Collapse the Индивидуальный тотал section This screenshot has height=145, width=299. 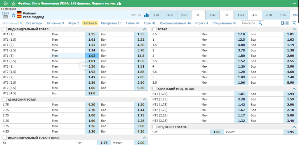click(145, 29)
